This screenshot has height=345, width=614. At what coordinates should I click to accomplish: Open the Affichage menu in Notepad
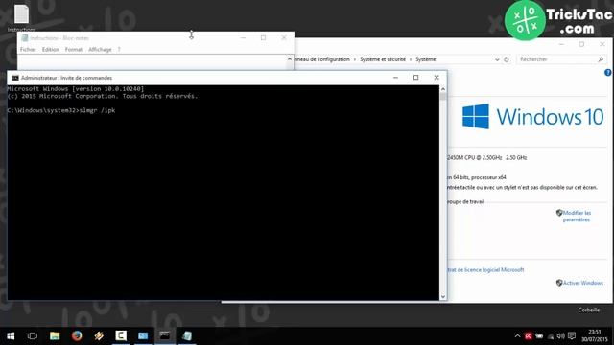click(x=100, y=49)
